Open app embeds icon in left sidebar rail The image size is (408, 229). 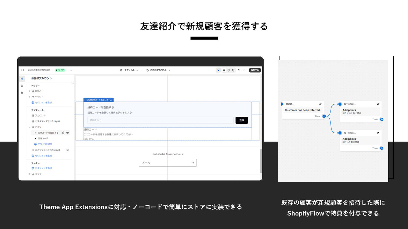(22, 93)
